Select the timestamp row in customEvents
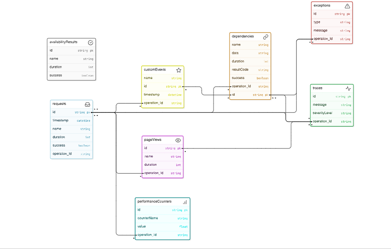 (162, 95)
